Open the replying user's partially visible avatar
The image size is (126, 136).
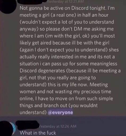point(7,128)
